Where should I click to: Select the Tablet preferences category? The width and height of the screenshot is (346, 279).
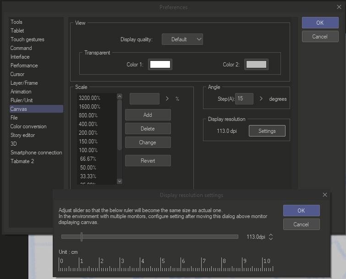point(17,31)
